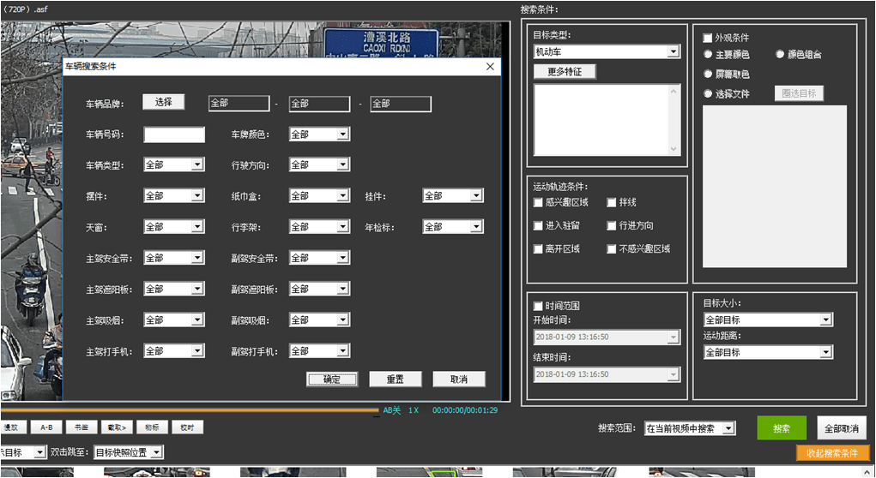Click the 书签 bookmark button
Image resolution: width=876 pixels, height=478 pixels.
pyautogui.click(x=82, y=427)
